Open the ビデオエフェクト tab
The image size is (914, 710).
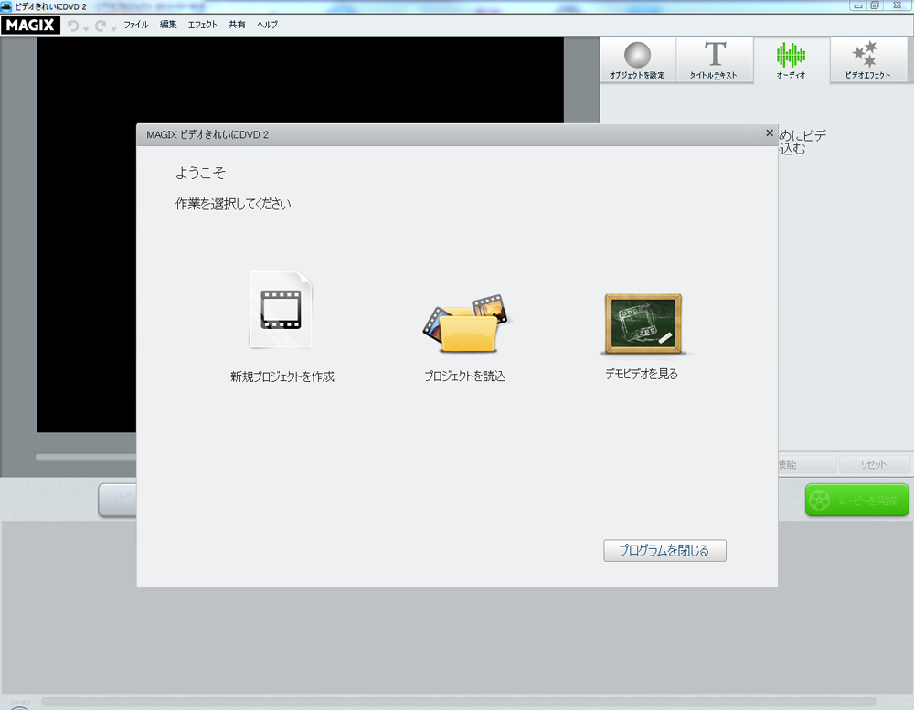tap(868, 60)
